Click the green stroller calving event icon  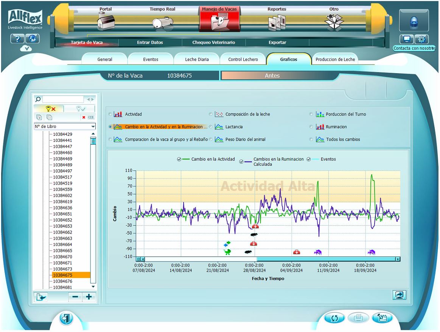pos(227,252)
